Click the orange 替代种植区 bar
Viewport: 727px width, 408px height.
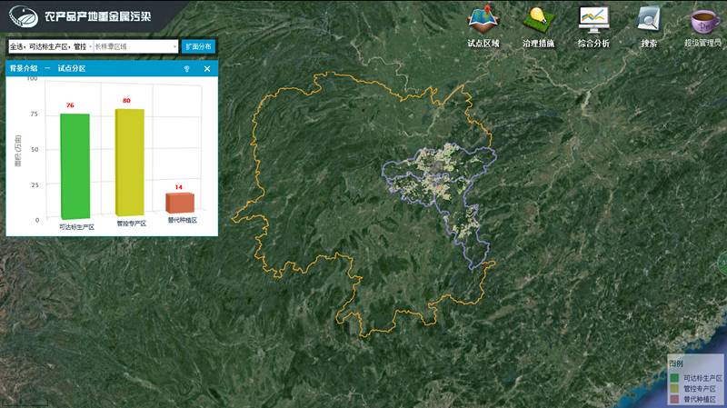click(x=179, y=202)
